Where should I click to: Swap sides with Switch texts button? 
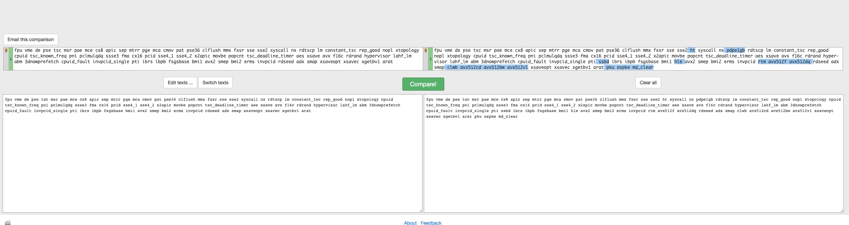pyautogui.click(x=215, y=83)
